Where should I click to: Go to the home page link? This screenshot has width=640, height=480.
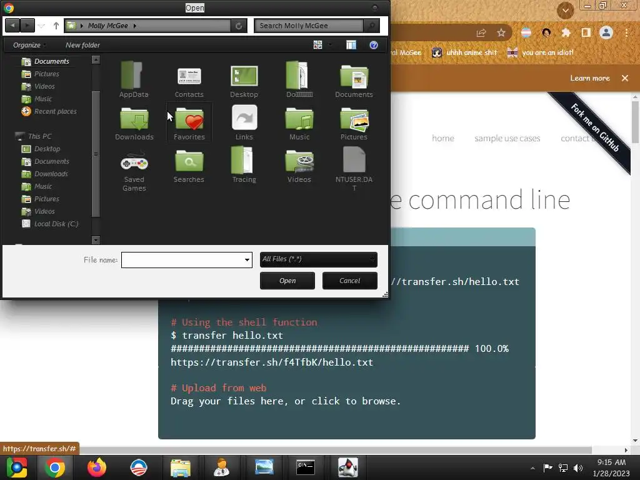(x=443, y=138)
